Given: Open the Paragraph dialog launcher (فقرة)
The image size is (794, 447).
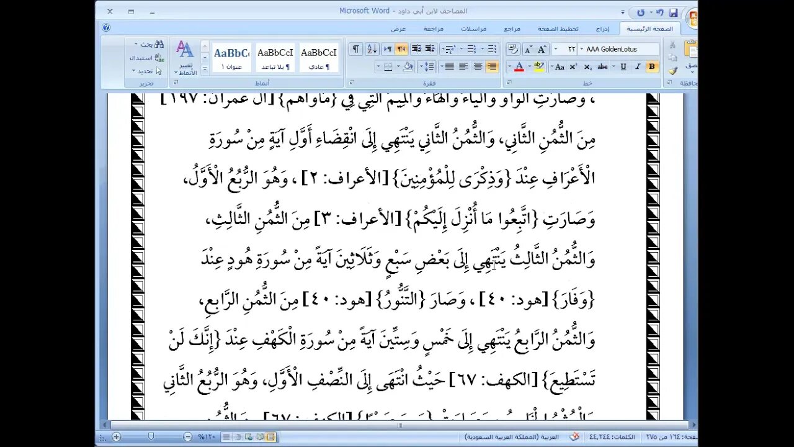Looking at the screenshot, I should coord(351,83).
